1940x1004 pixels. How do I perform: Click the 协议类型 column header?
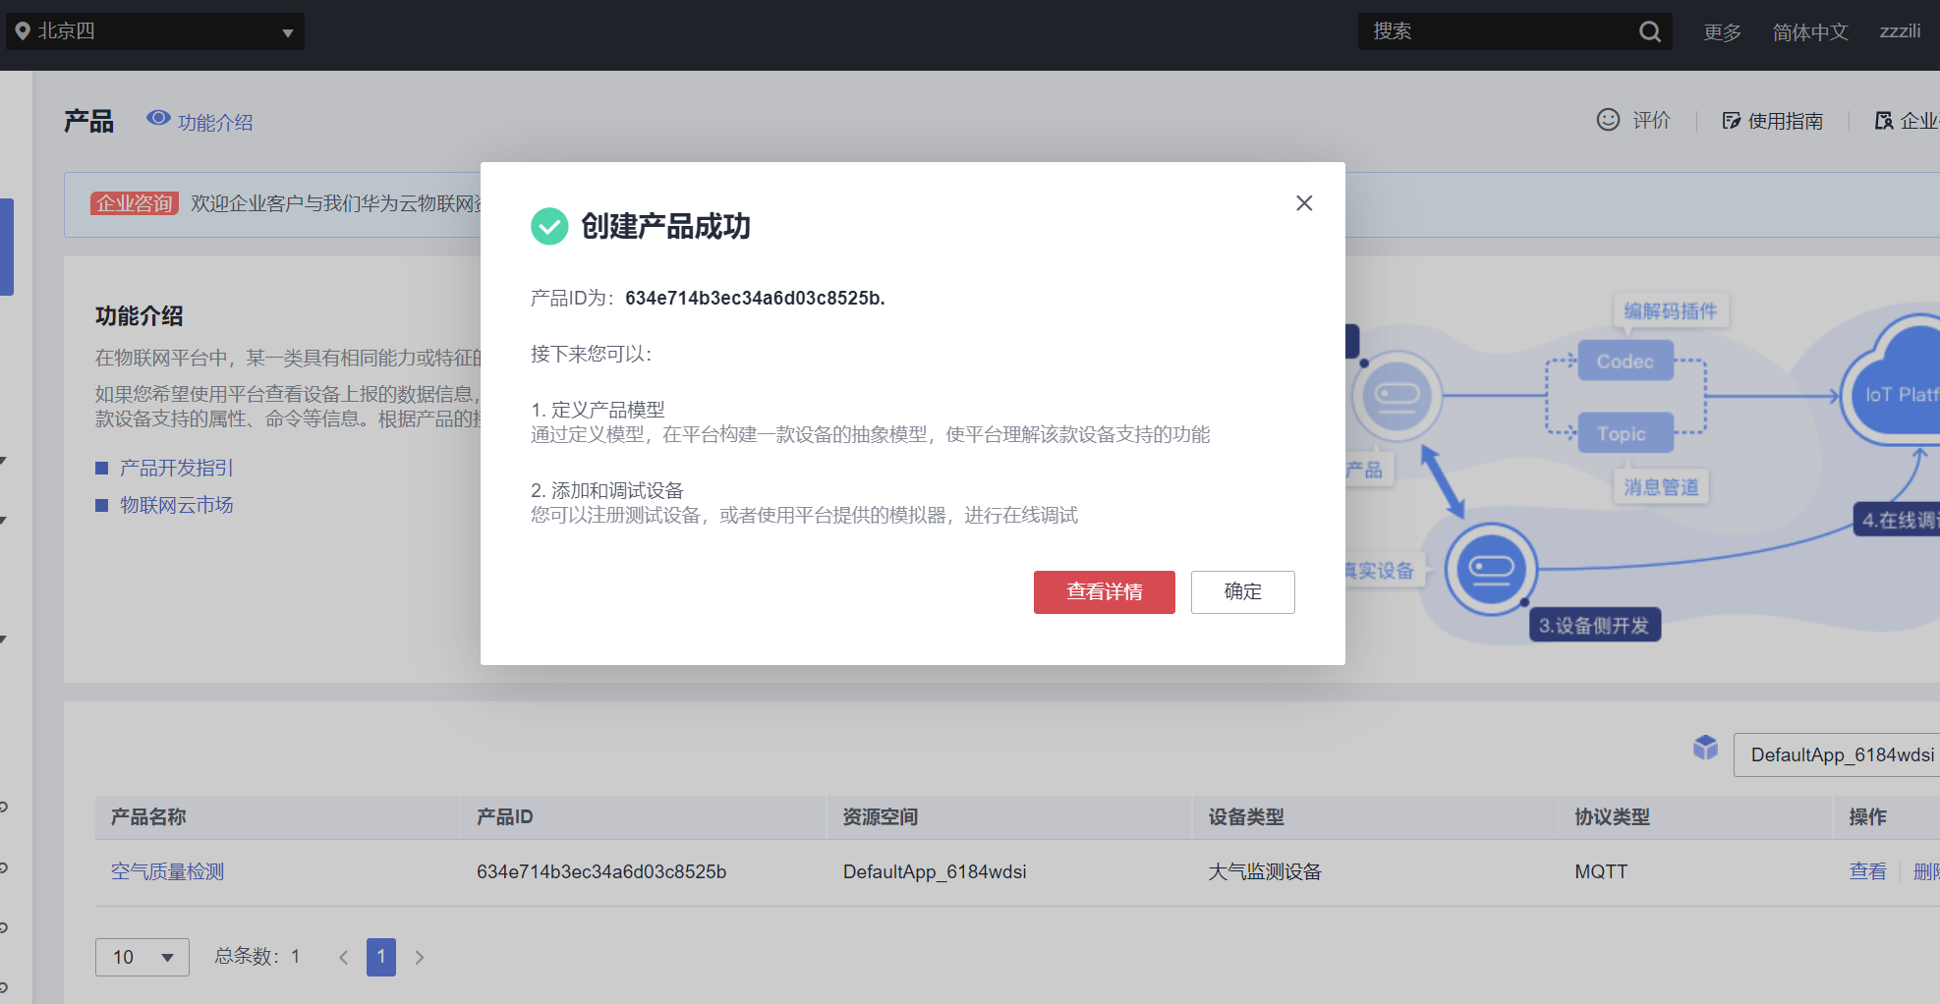pyautogui.click(x=1613, y=817)
